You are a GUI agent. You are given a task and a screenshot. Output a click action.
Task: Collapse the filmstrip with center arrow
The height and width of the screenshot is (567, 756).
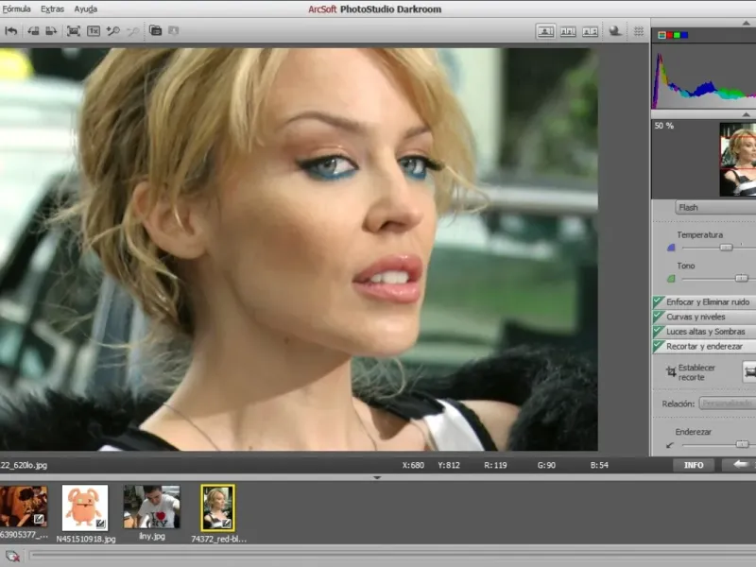click(377, 478)
